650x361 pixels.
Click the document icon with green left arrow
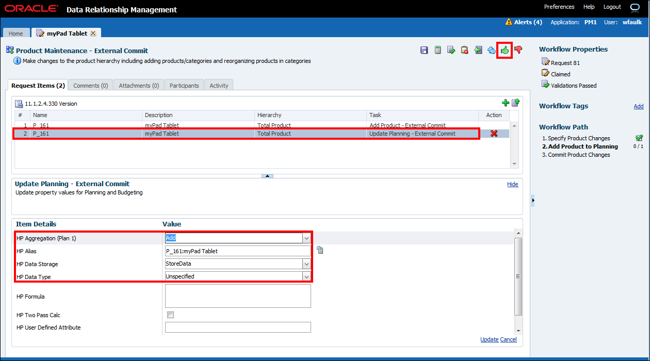pos(478,50)
